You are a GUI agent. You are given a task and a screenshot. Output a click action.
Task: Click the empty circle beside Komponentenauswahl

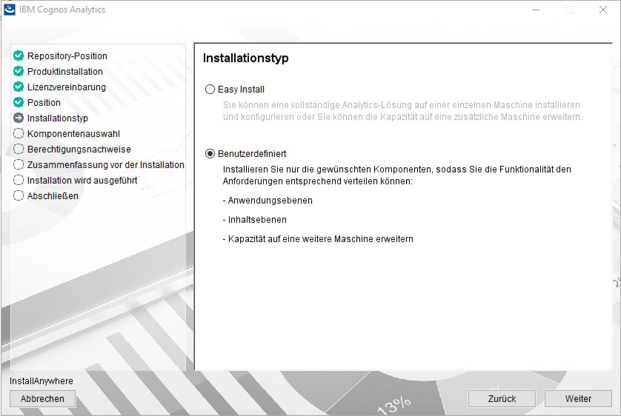tap(19, 134)
